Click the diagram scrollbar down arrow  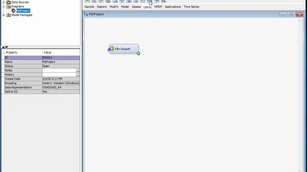click(x=299, y=171)
